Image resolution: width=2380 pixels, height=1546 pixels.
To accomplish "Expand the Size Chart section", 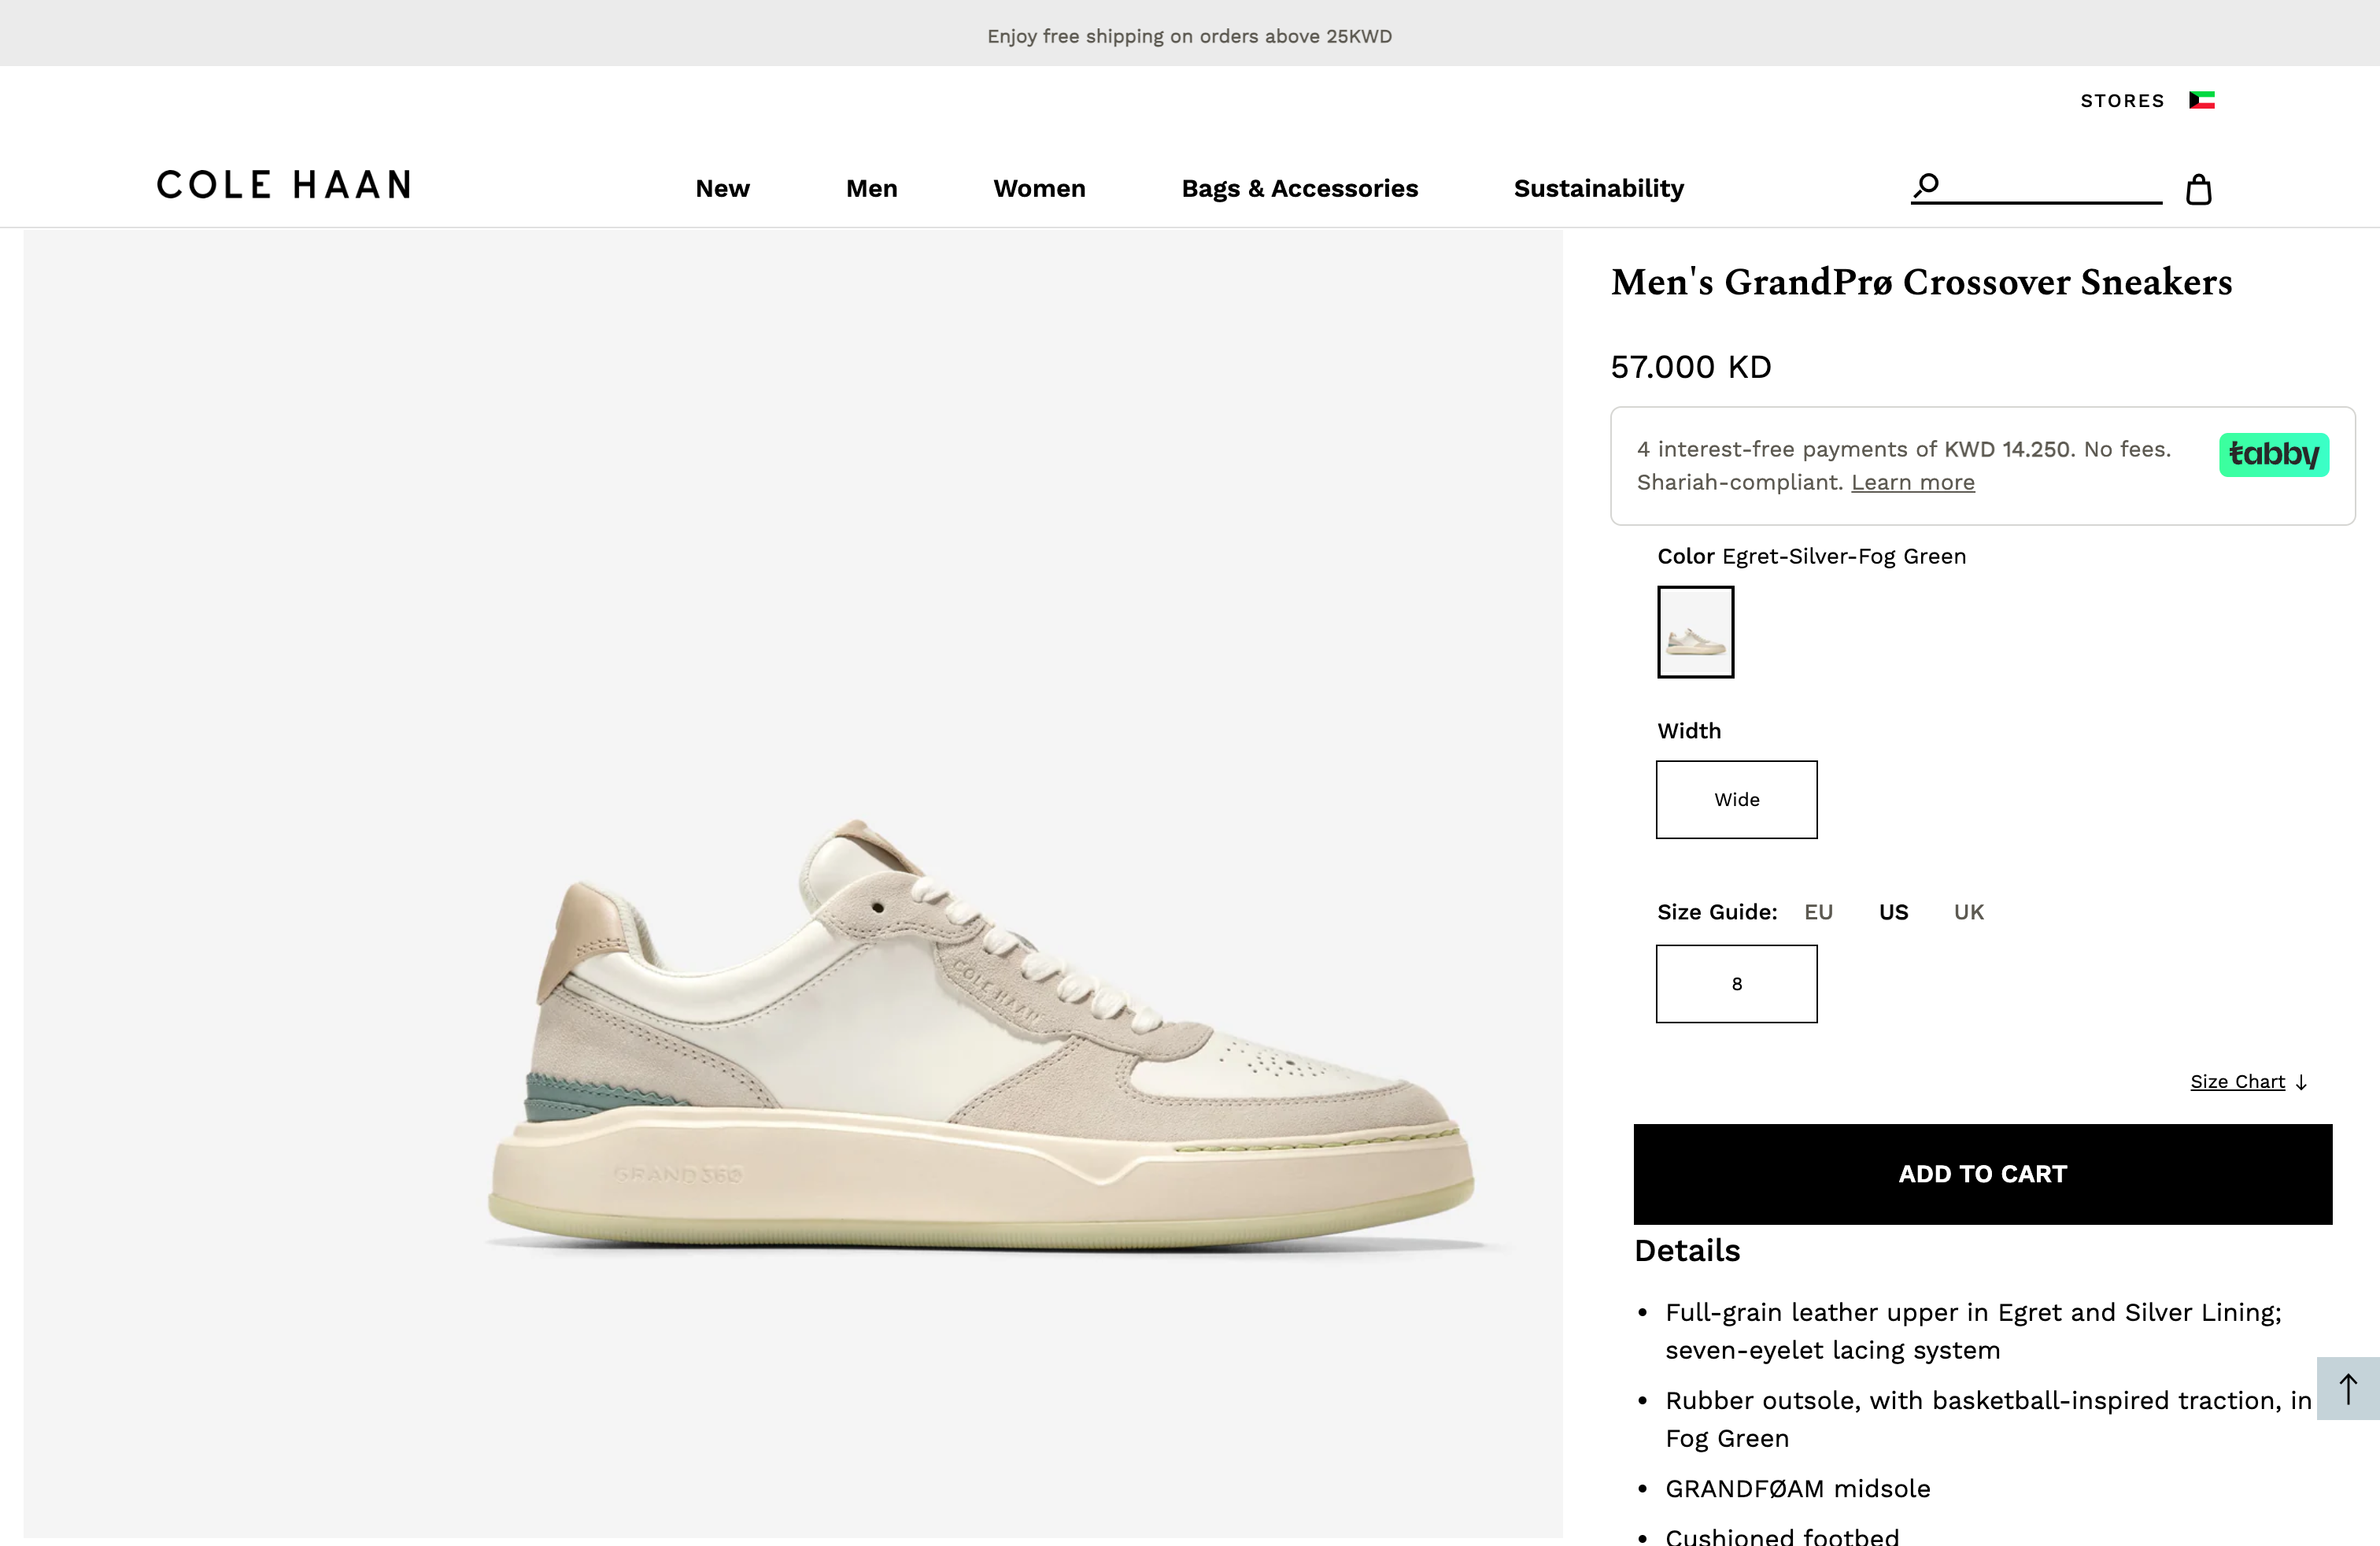I will point(2238,1081).
